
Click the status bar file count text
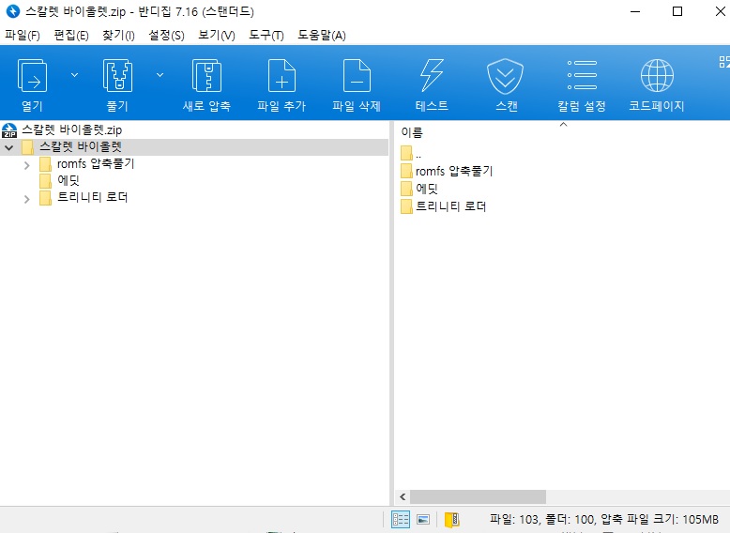(604, 520)
